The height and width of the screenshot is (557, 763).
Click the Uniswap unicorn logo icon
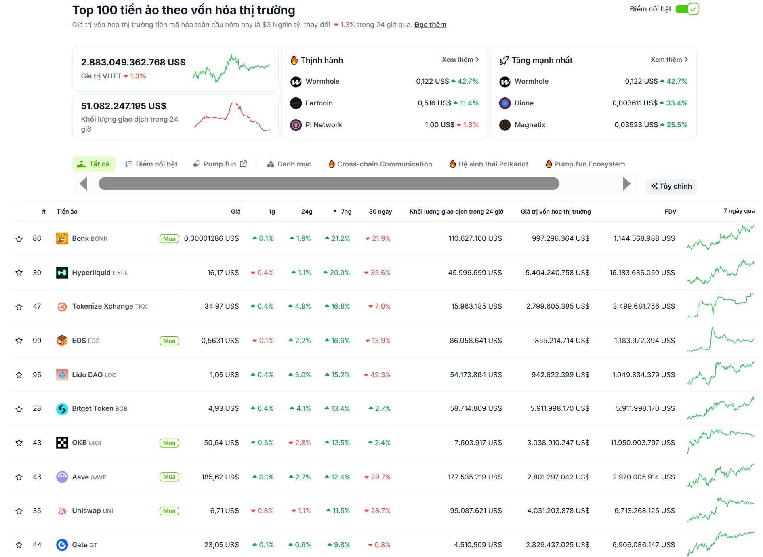[62, 511]
